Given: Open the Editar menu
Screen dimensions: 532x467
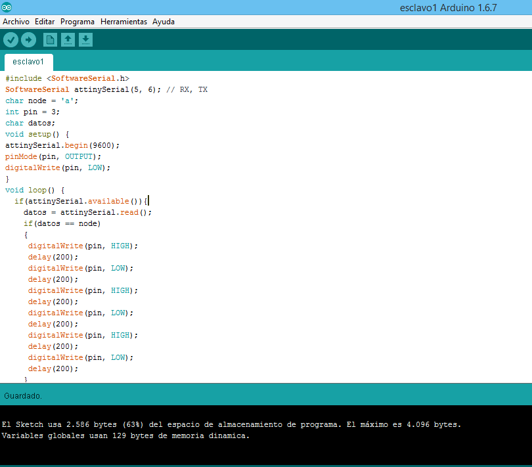Looking at the screenshot, I should (45, 22).
